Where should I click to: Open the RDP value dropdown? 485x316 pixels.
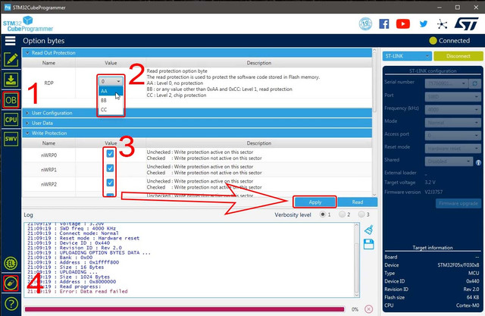click(x=111, y=81)
